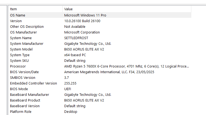Select the System Model row
Screen dimensions: 206x115
click(21, 49)
